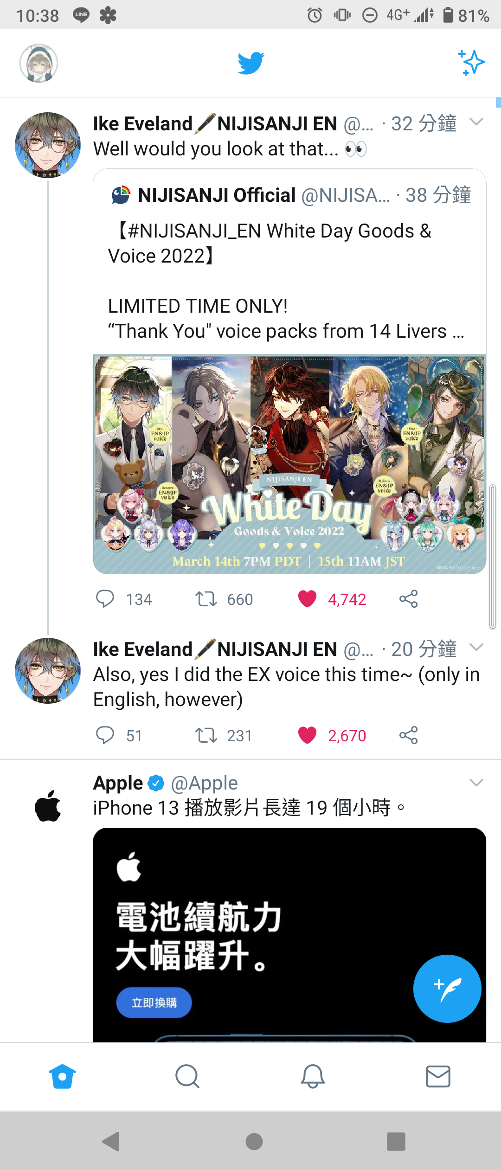Reply to the tweet with 134 comments

pyautogui.click(x=105, y=599)
